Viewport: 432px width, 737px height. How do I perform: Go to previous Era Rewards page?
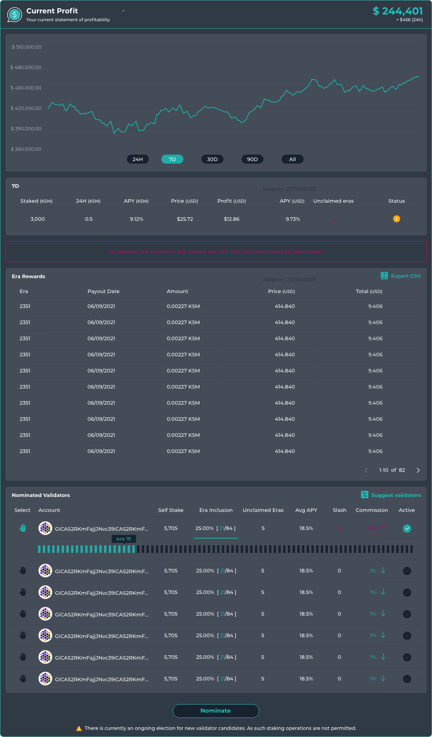[366, 470]
